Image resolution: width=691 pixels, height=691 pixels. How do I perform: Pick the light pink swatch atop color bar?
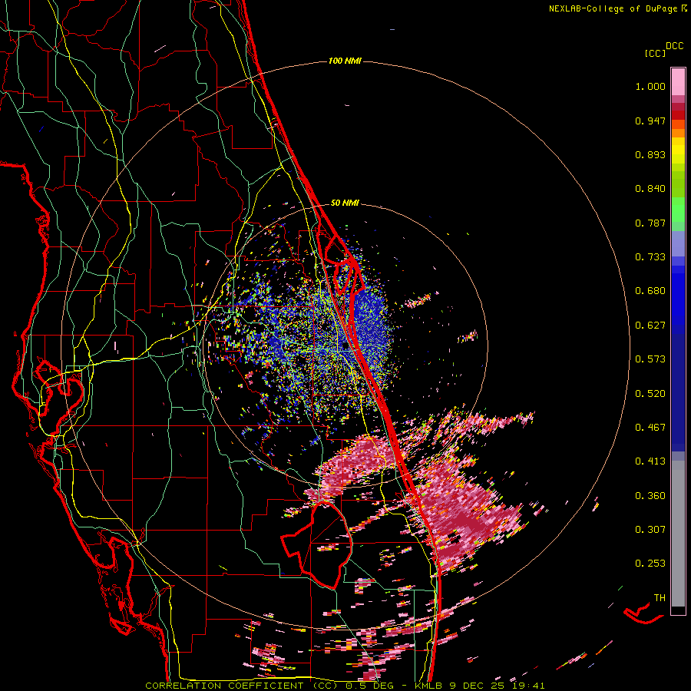(x=678, y=82)
